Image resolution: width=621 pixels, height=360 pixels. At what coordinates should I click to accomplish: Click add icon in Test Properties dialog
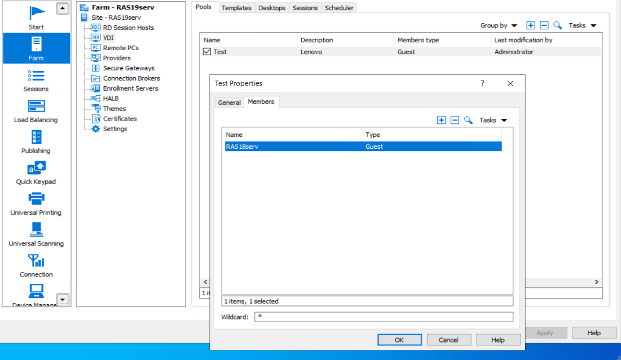pos(441,120)
